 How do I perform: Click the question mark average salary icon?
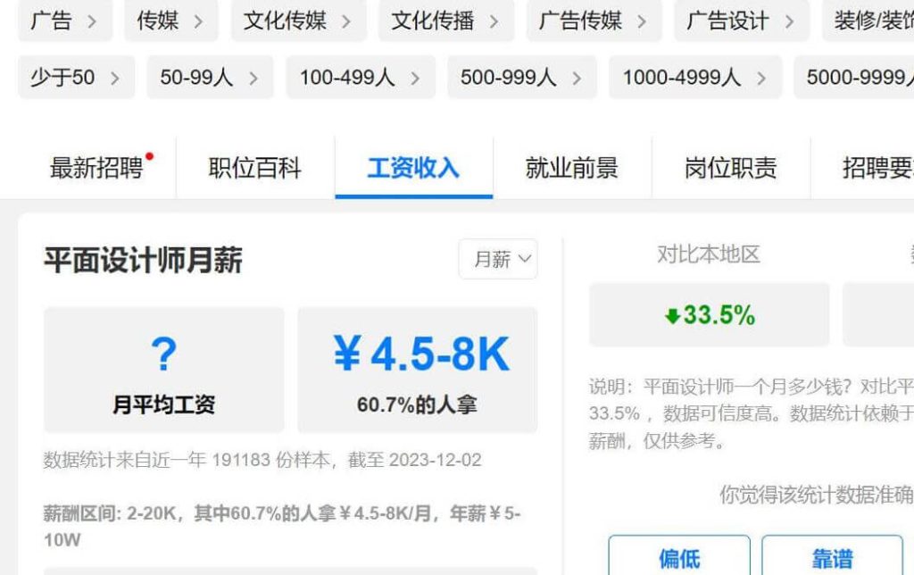(x=164, y=354)
